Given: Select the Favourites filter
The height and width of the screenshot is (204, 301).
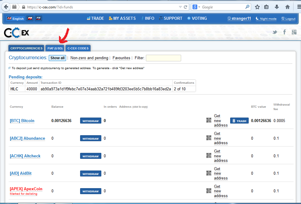Looking at the screenshot, I should pos(121,58).
